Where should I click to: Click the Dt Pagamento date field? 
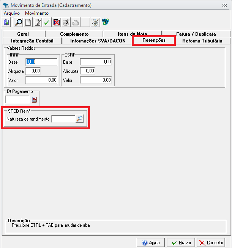17,100
